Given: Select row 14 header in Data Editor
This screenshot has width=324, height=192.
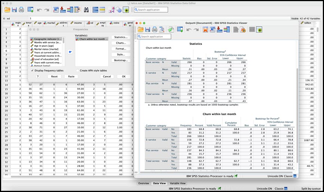Looking at the screenshot, I should coord(6,85).
